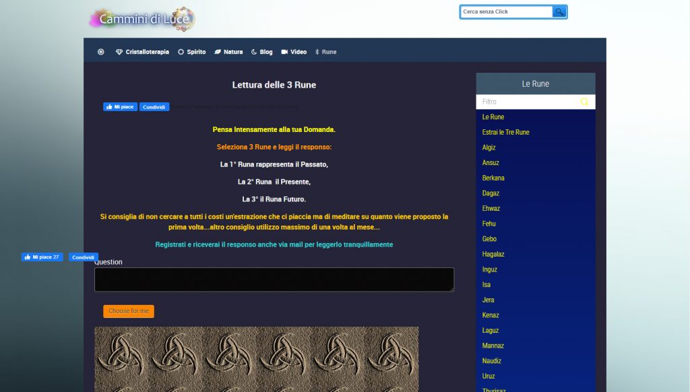Open 'Estrai le Tre Rune' link
690x392 pixels.
click(x=505, y=132)
